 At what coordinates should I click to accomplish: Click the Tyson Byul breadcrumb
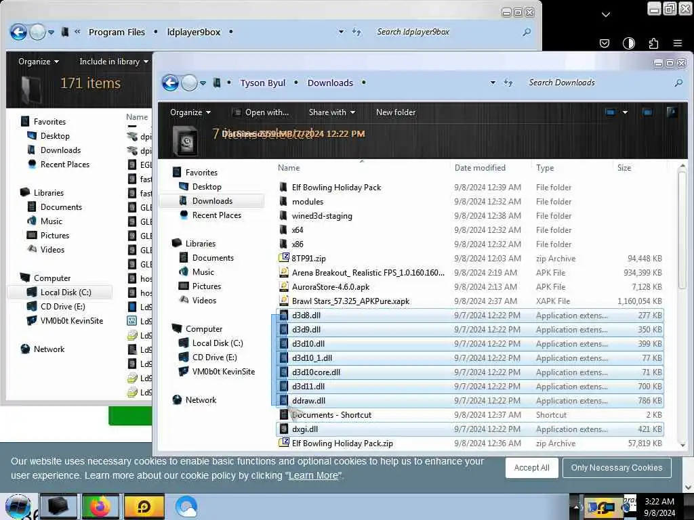262,83
